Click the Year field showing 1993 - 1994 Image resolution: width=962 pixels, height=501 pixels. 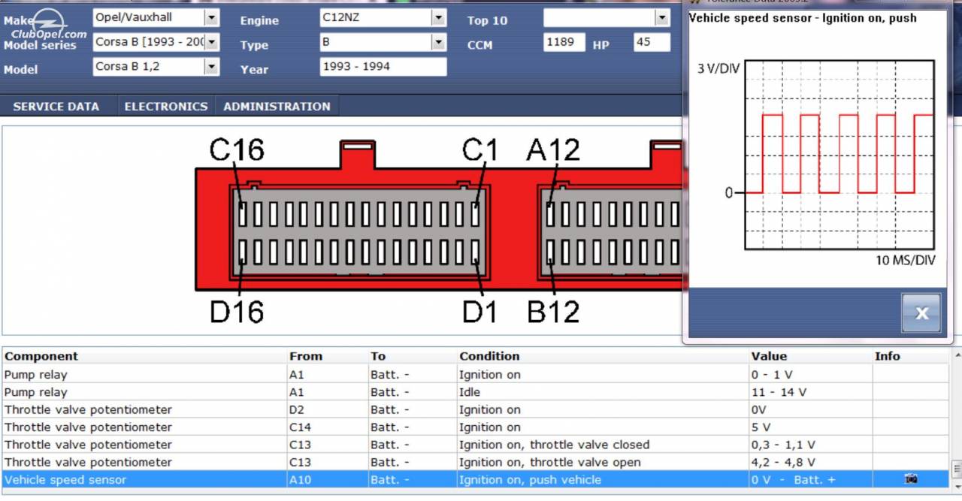point(383,67)
